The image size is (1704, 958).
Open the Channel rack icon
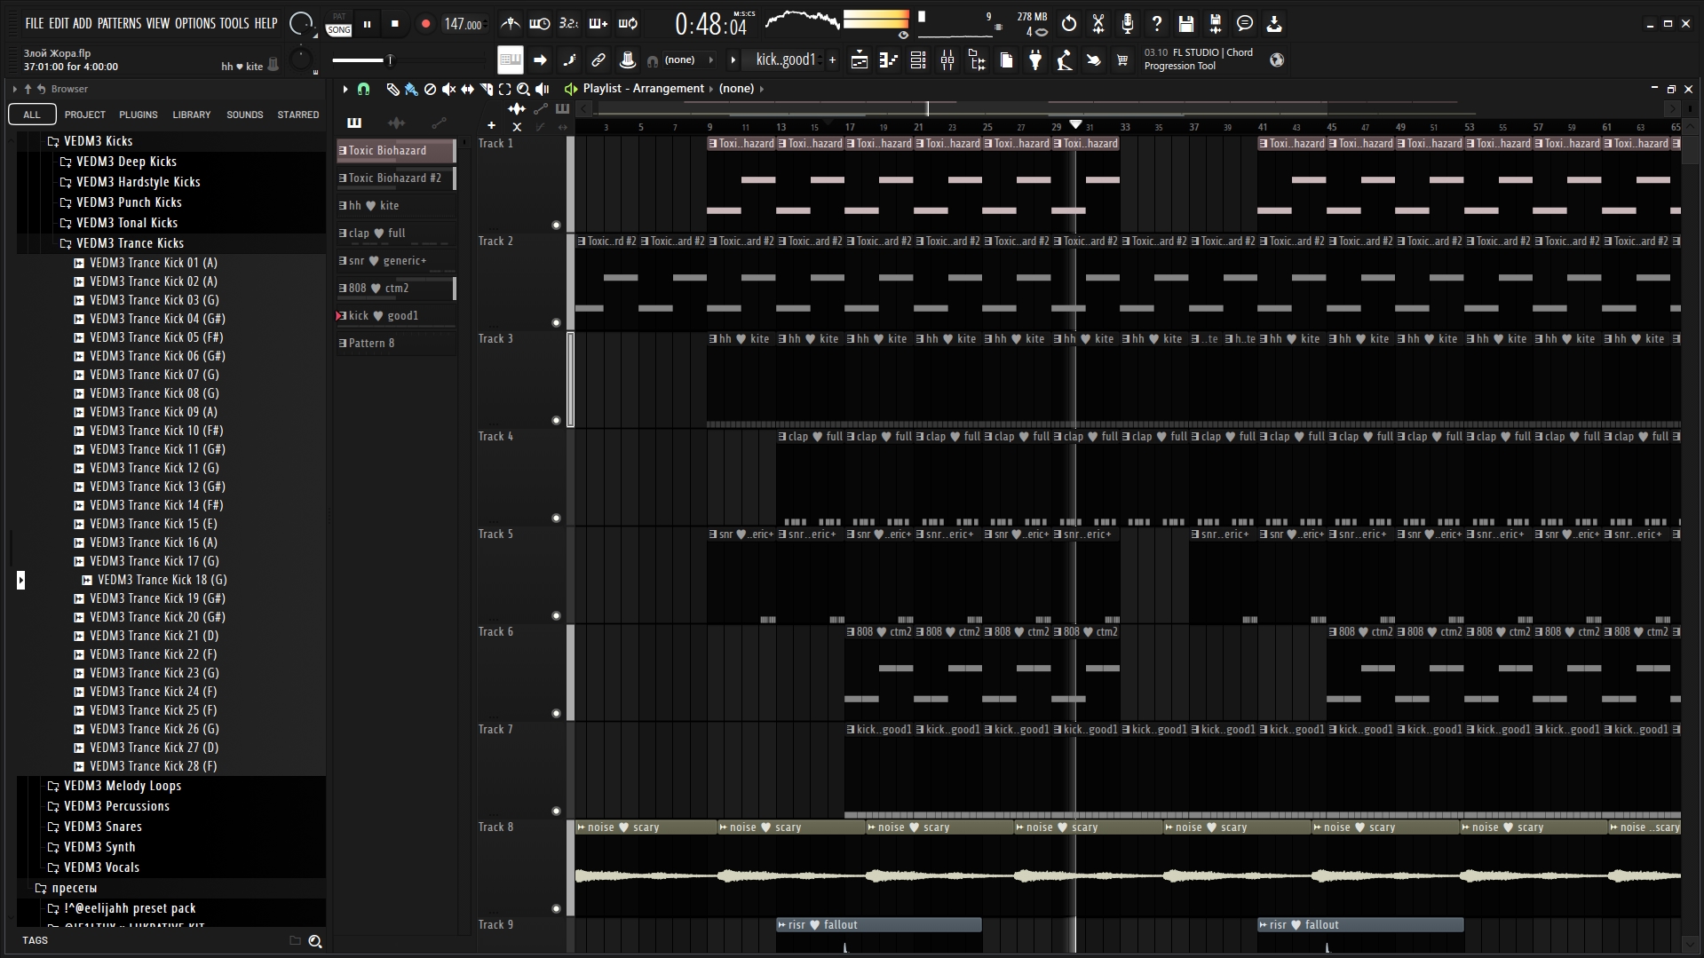(x=918, y=60)
